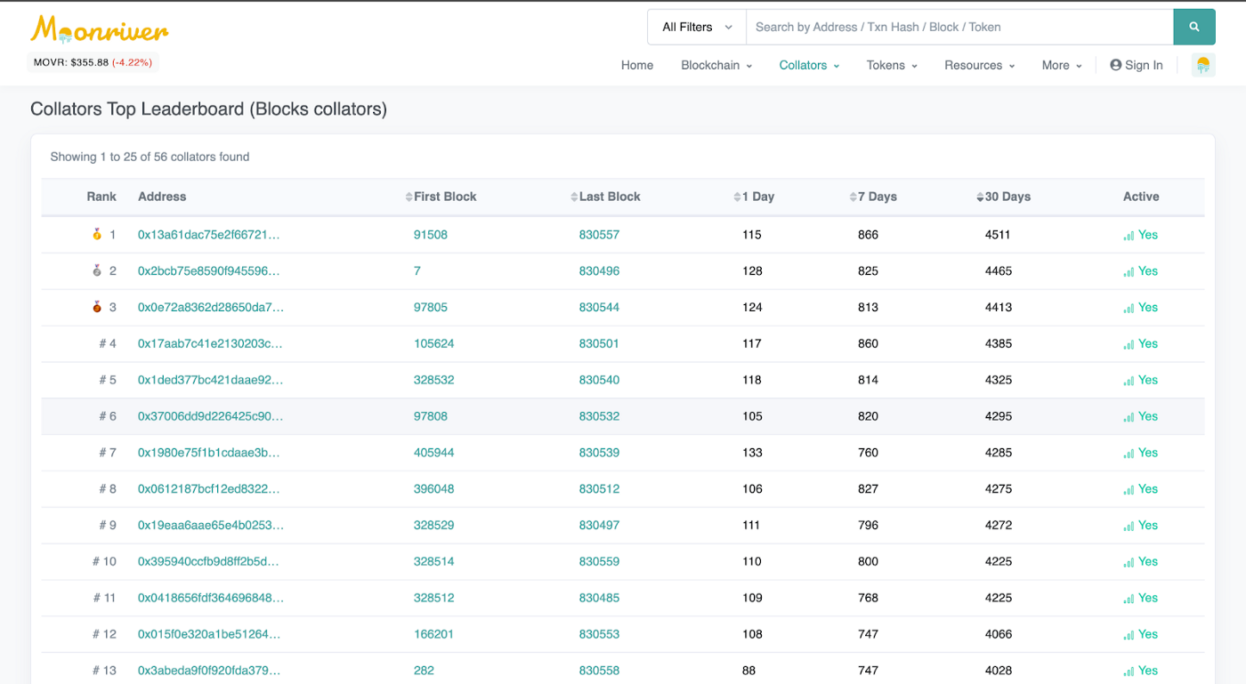Click 1 Day column sort arrows

point(737,197)
